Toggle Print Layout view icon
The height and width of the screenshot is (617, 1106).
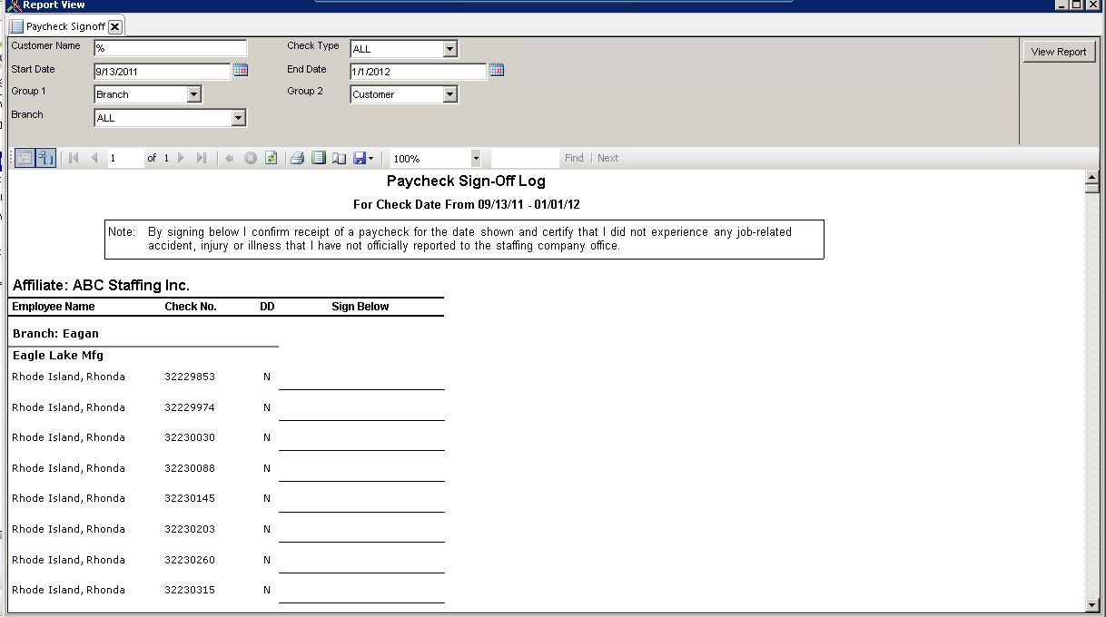pyautogui.click(x=318, y=158)
